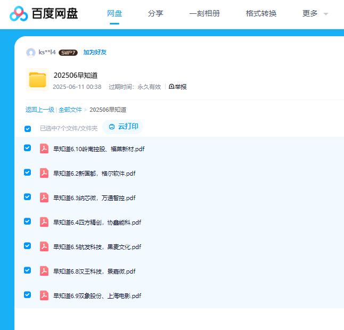344x330 pixels.
Task: Click 加为好友 to add friend
Action: [95, 52]
